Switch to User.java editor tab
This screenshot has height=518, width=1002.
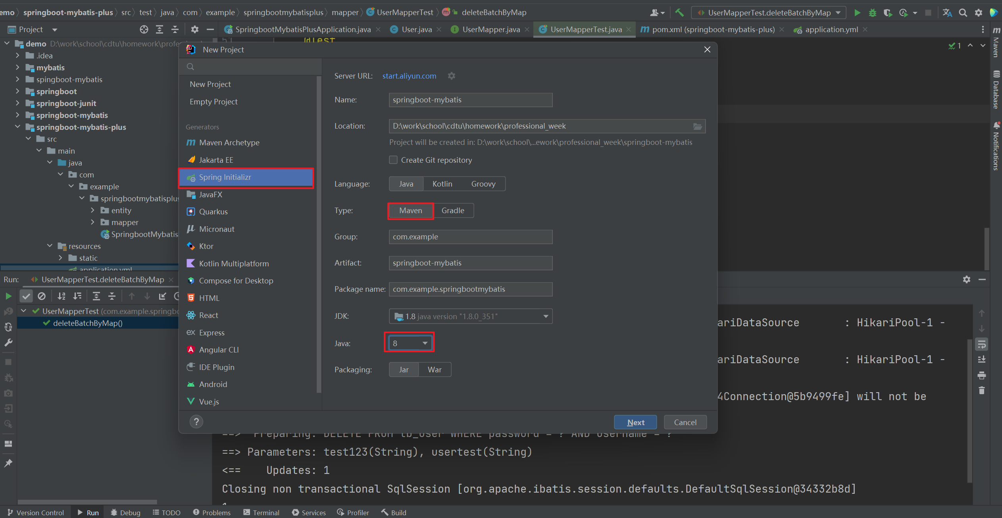pyautogui.click(x=416, y=29)
